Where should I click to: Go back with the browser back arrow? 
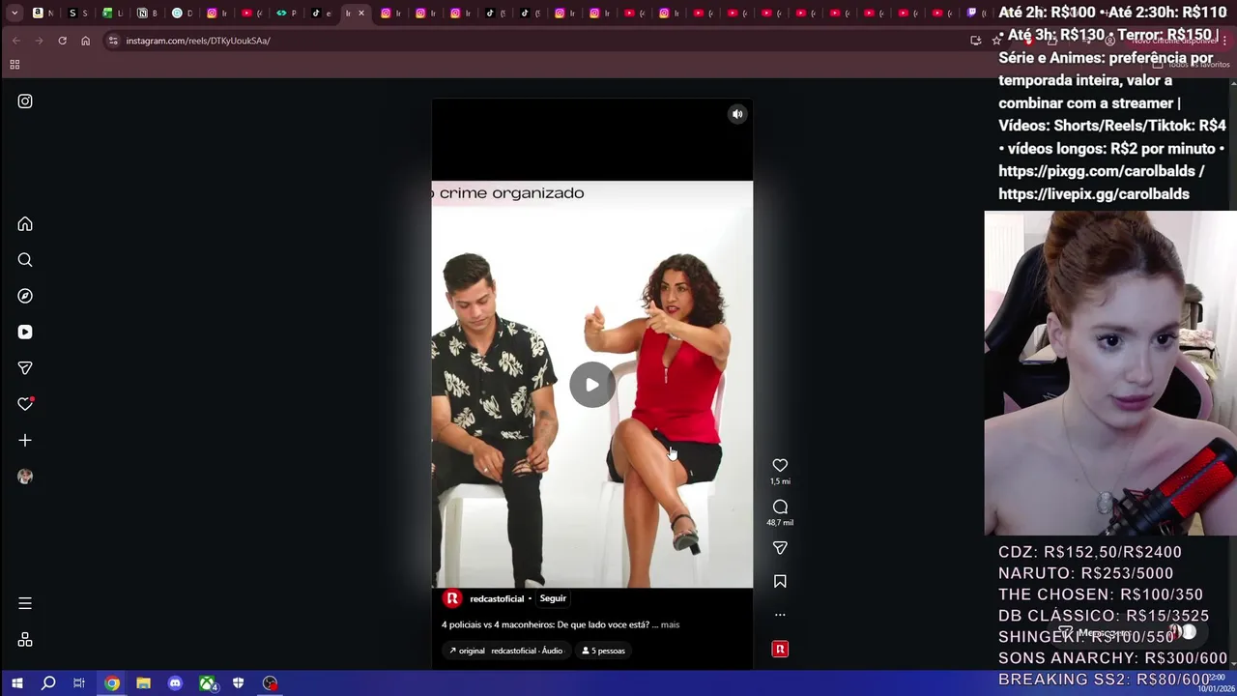pos(16,41)
